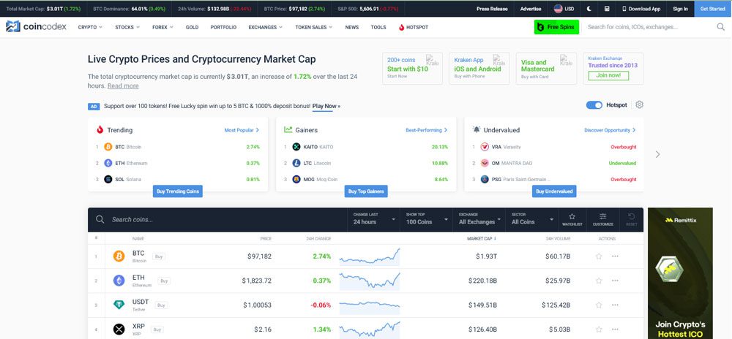The width and height of the screenshot is (732, 339).
Task: Click Buy Undervalued button
Action: [x=554, y=191]
